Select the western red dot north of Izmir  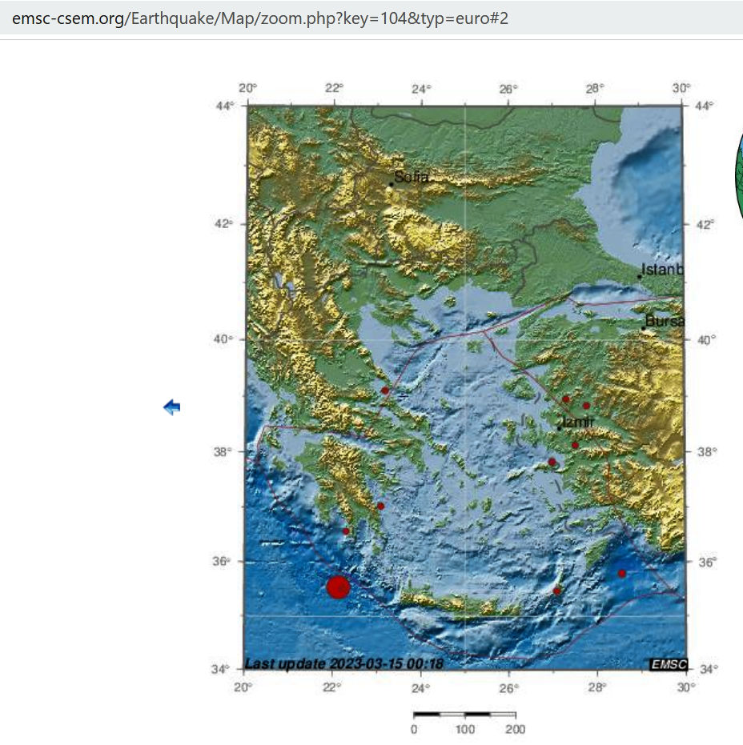566,399
